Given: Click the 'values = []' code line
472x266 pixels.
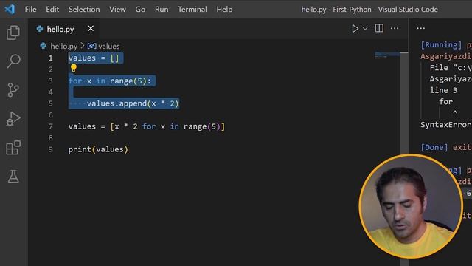Looking at the screenshot, I should coord(94,58).
